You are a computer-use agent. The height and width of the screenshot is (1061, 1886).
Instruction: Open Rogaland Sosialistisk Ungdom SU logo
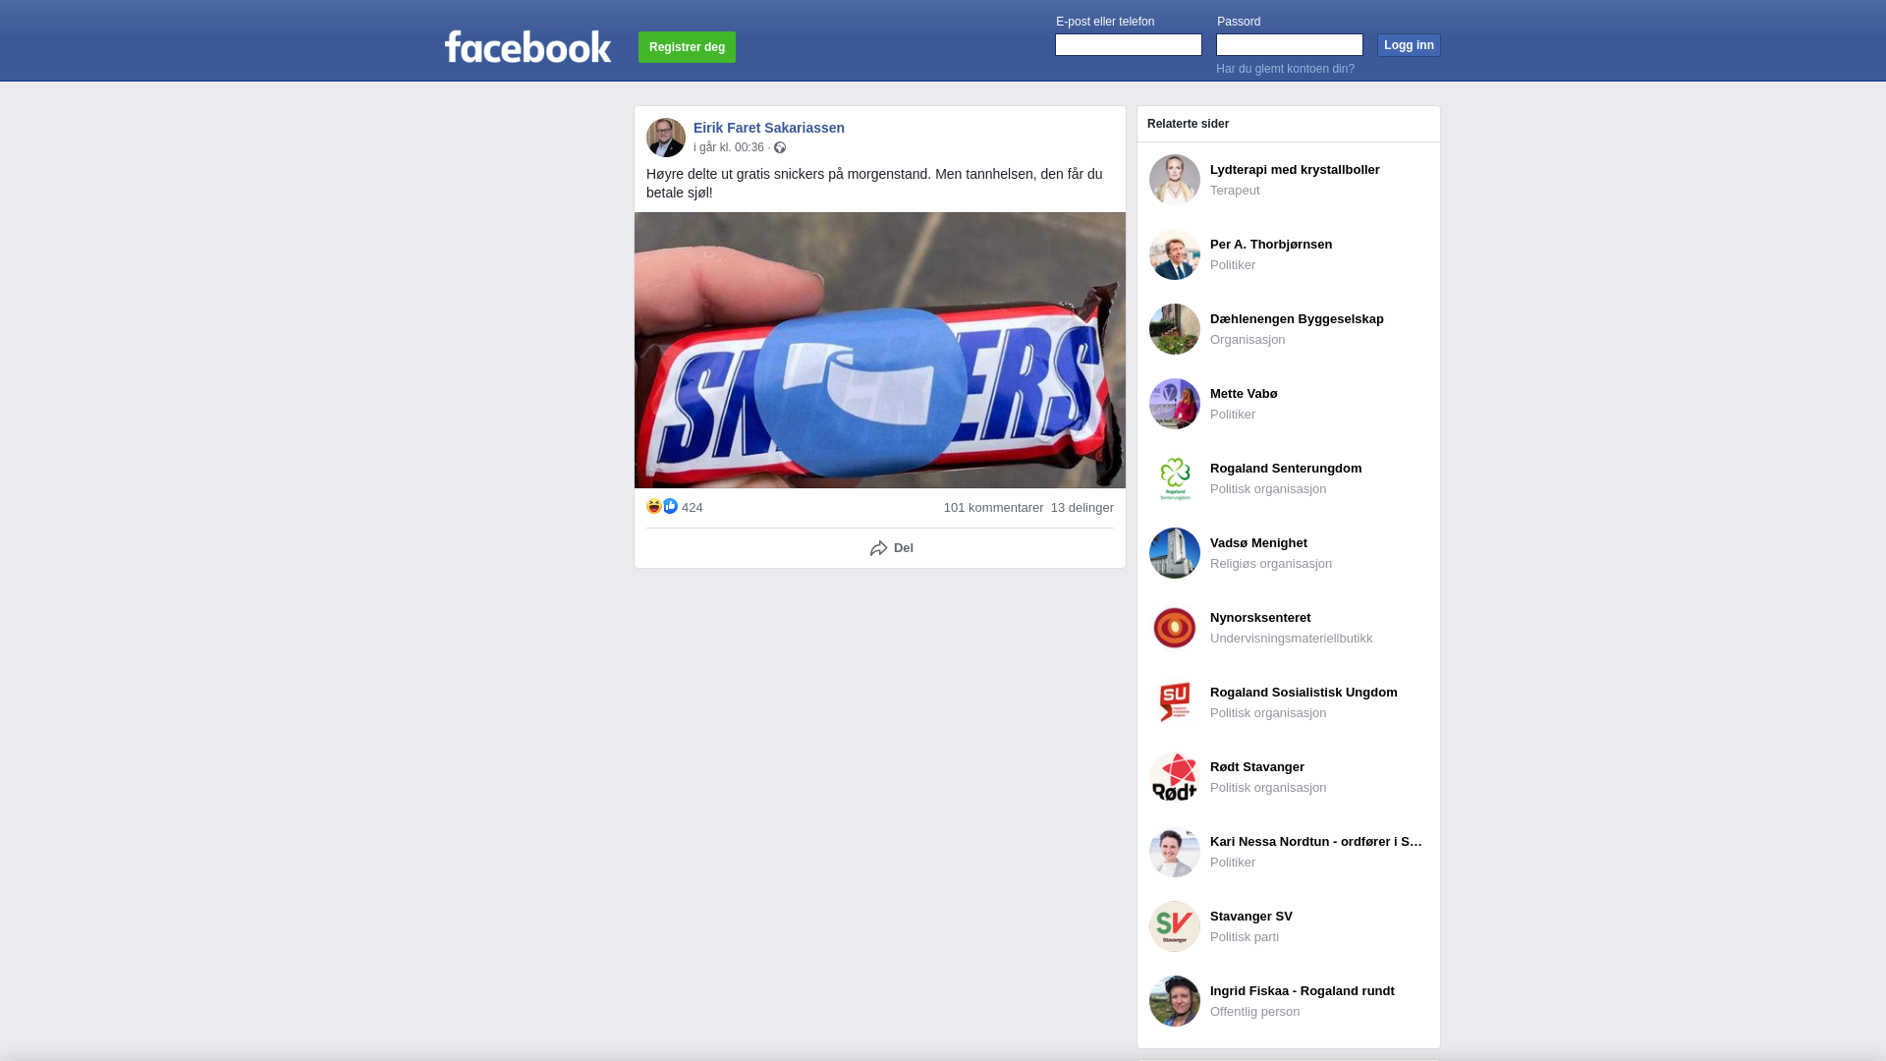point(1175,702)
